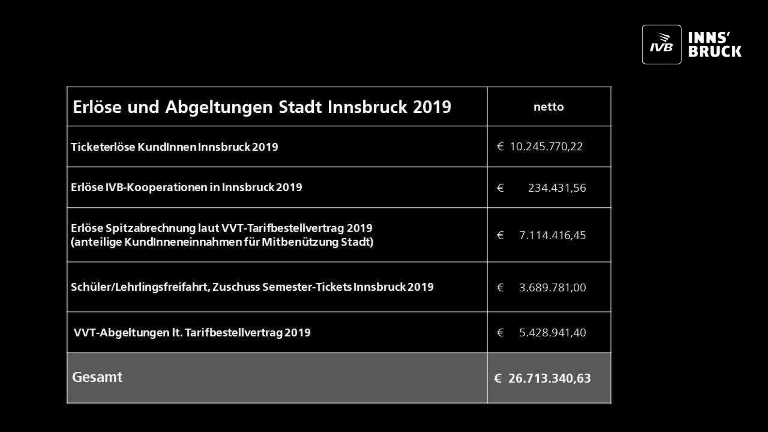Click the euro symbol in Schüler/Lehrlingsfreifahrt row
This screenshot has width=768, height=432.
click(500, 287)
